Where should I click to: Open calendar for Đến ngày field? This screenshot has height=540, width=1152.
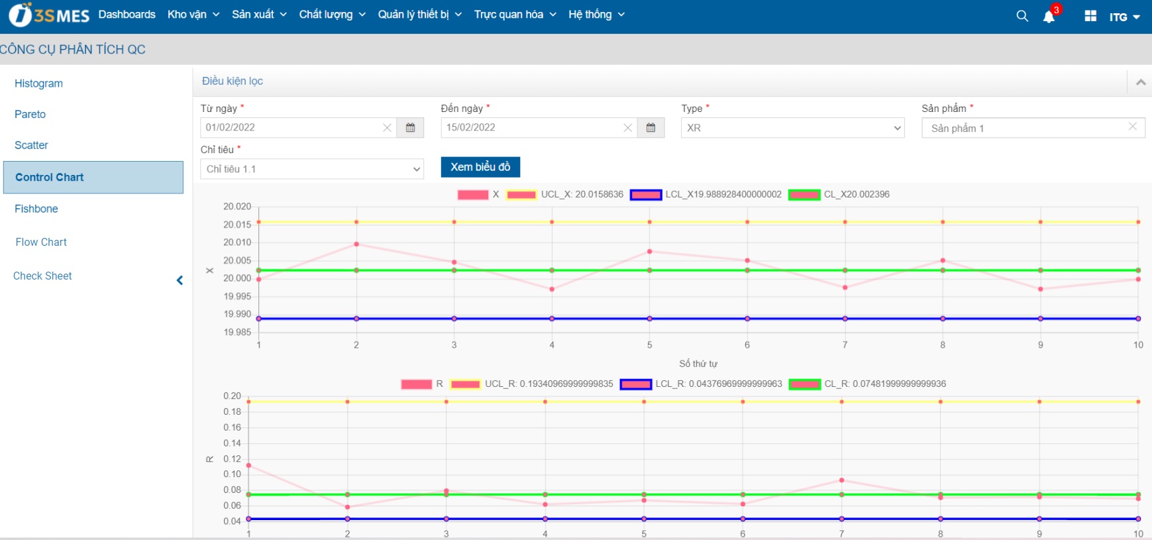click(x=651, y=128)
